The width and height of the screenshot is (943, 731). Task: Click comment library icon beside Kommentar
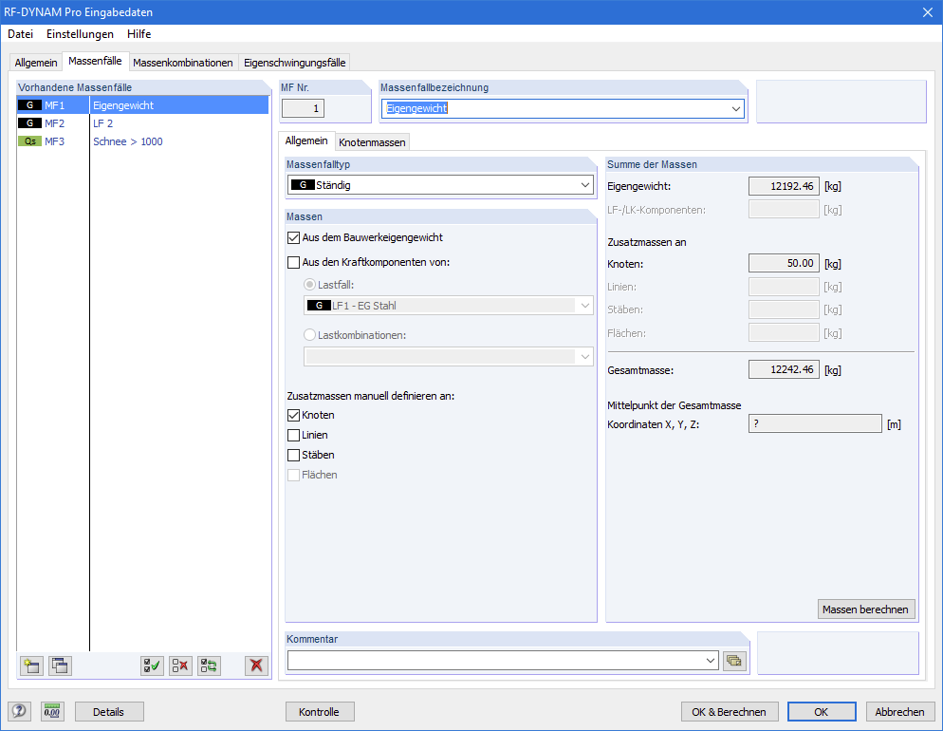coord(734,661)
